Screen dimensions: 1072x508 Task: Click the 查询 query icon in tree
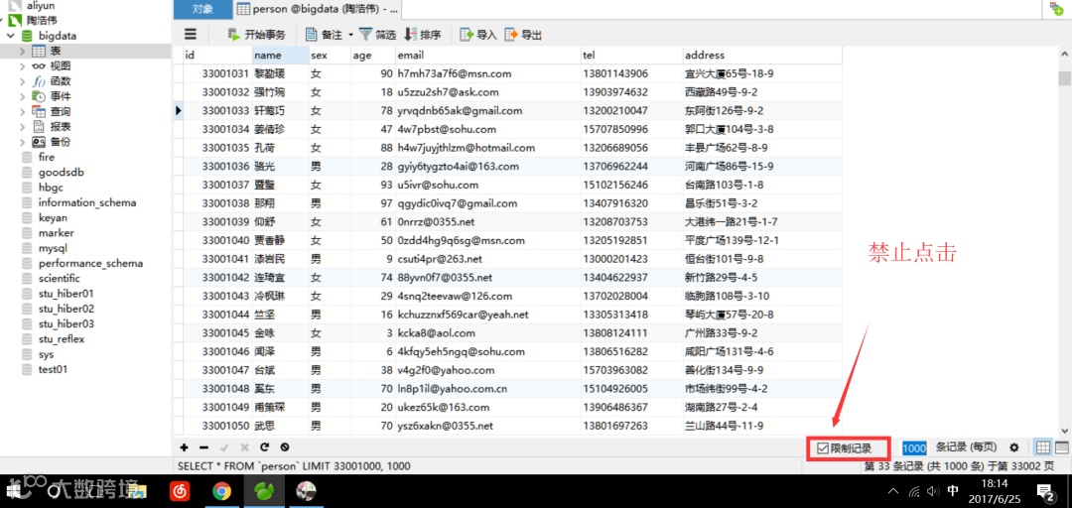(39, 111)
